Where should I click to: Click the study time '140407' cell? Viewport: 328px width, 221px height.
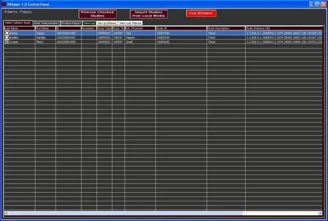point(118,33)
